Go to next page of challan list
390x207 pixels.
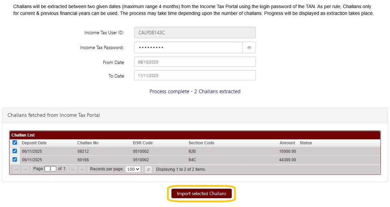tap(73, 169)
